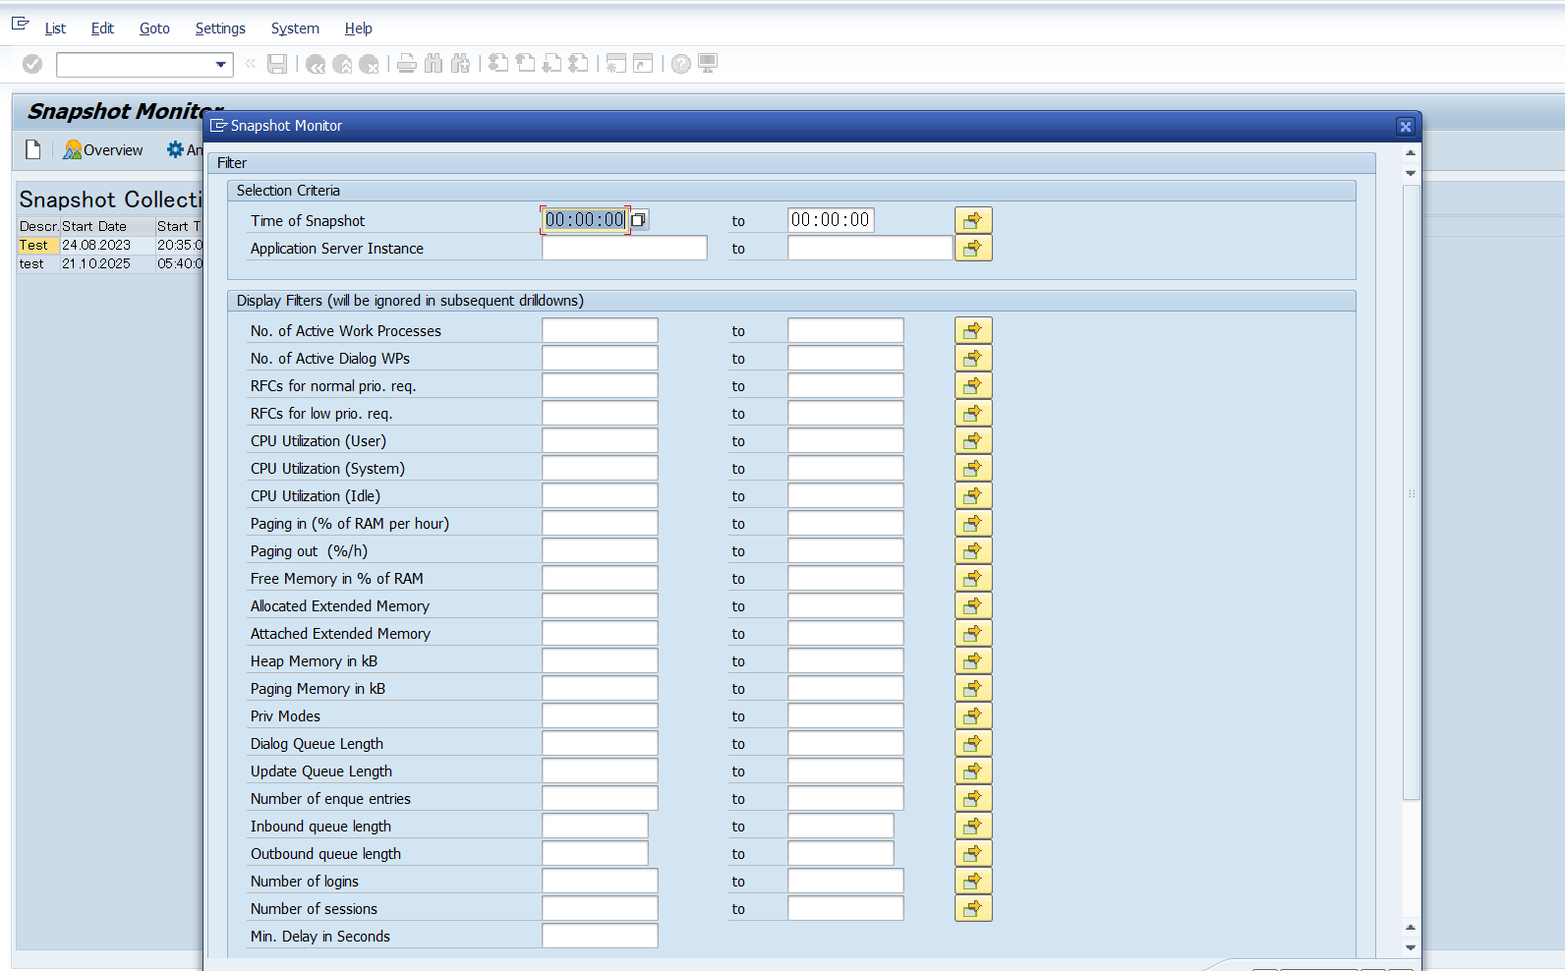Click the Application Server Instance from field
Screen dimensions: 1565x971
click(x=623, y=249)
